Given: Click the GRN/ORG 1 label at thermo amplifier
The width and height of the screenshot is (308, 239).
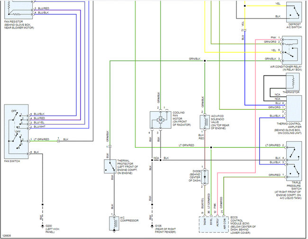Looking at the screenshot, I should 276,107.
